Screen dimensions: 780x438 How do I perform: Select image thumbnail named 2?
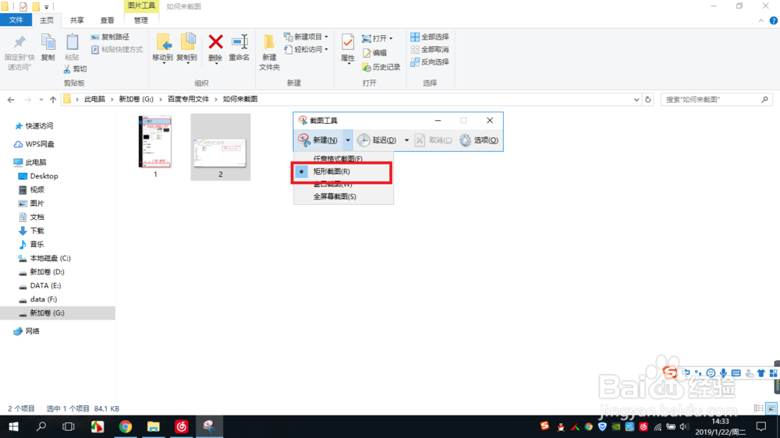point(221,147)
